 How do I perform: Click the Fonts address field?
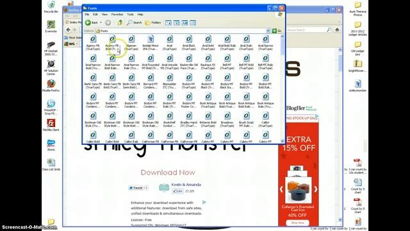click(x=183, y=31)
